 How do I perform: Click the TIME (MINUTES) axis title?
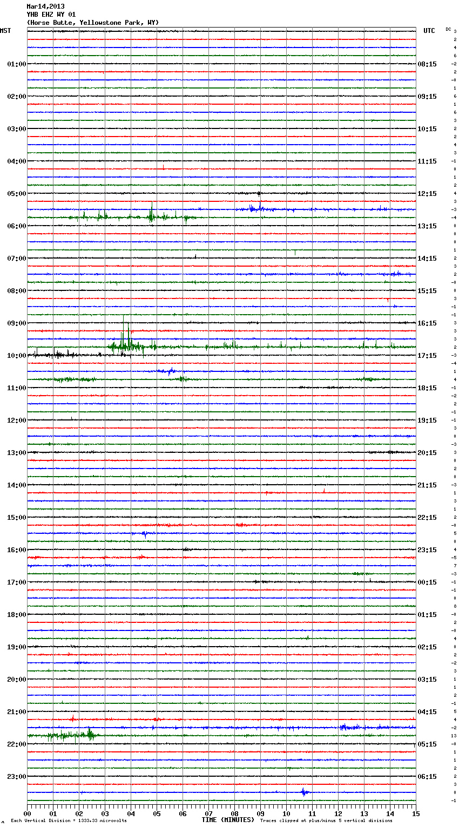point(228,820)
